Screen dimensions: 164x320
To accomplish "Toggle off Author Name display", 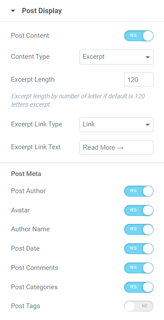I will point(139,230).
